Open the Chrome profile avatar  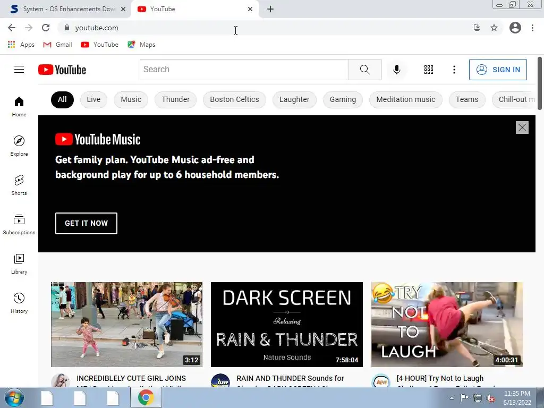(515, 28)
